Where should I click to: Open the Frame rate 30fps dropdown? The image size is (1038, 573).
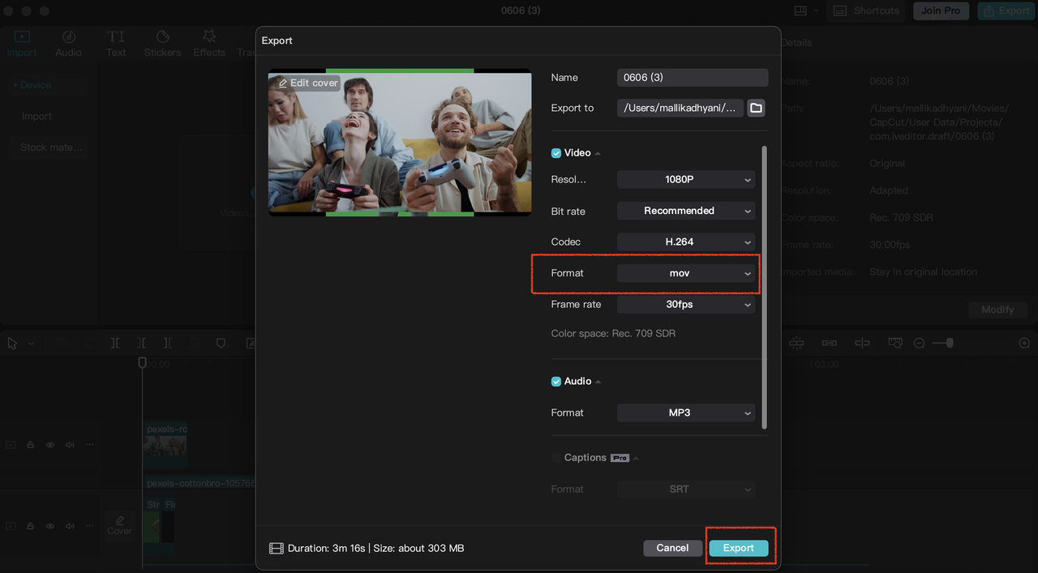686,305
